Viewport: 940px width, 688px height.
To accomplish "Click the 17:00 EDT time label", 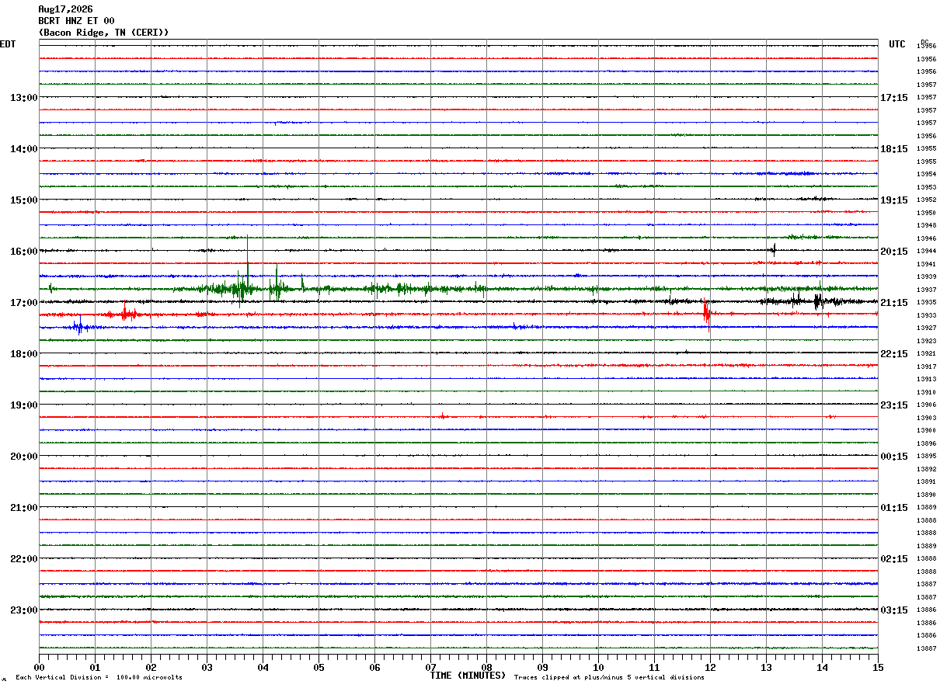I will pyautogui.click(x=23, y=302).
